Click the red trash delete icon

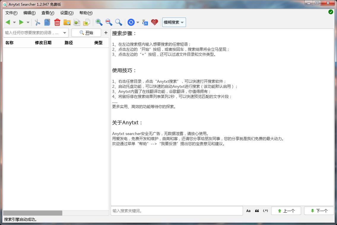(x=57, y=22)
